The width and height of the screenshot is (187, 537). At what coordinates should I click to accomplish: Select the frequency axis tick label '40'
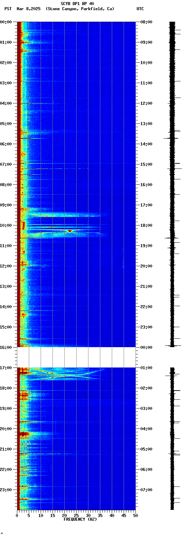112,516
